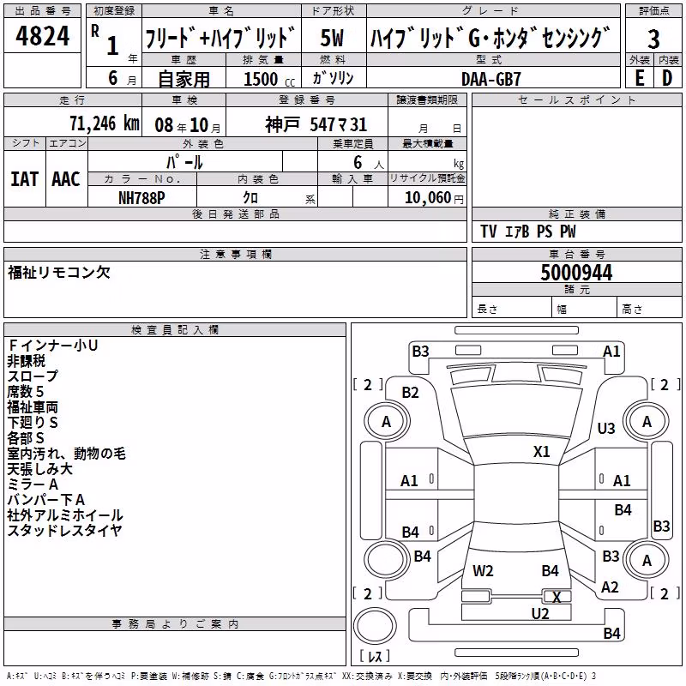Click the seating capacity 6人
The width and height of the screenshot is (686, 686).
tap(369, 163)
